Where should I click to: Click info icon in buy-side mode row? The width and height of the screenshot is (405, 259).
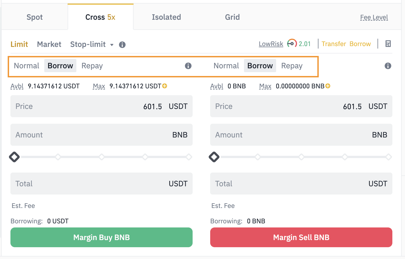(188, 66)
